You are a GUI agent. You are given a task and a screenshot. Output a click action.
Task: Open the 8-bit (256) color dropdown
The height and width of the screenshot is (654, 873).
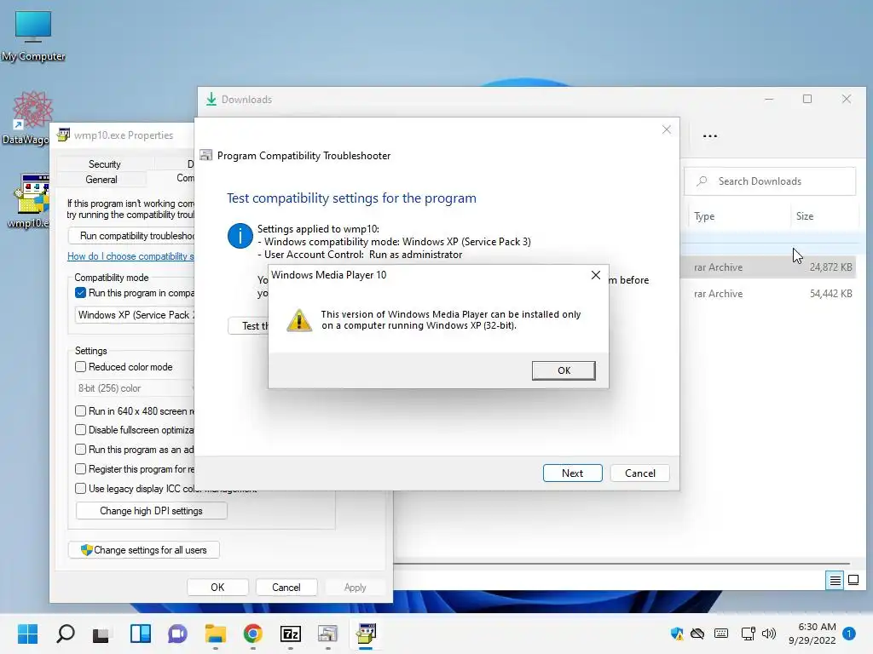134,388
